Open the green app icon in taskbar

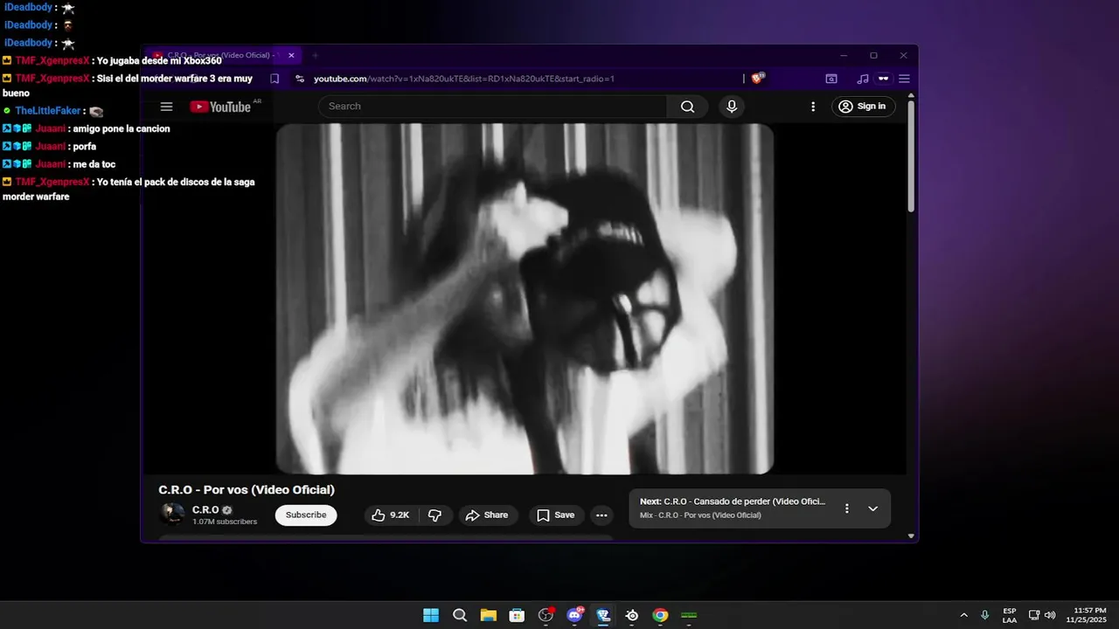tap(689, 615)
